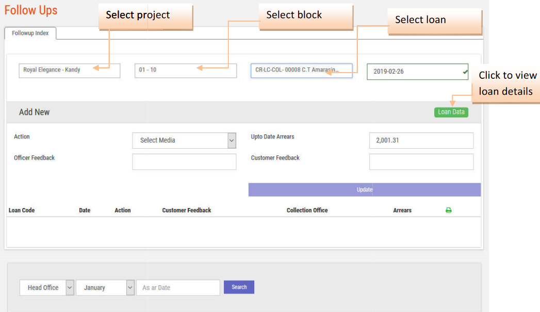This screenshot has height=312, width=540.
Task: Click the As at Date input field
Action: click(x=178, y=288)
